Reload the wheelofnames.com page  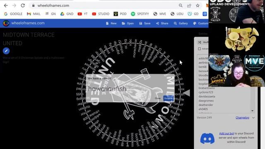(23, 5)
